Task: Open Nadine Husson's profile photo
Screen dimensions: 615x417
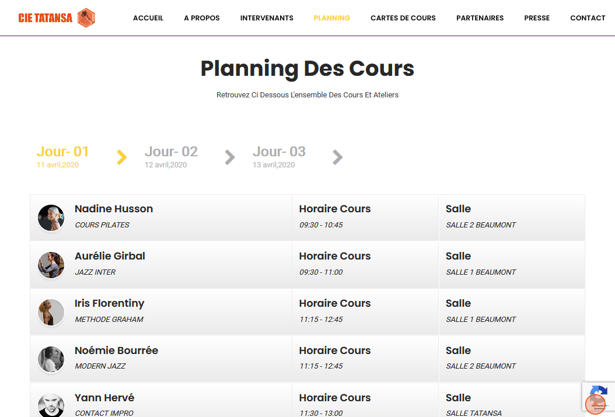Action: 51,218
